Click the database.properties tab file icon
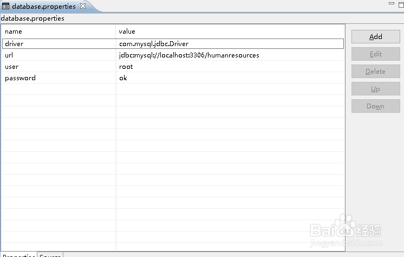 (5, 6)
